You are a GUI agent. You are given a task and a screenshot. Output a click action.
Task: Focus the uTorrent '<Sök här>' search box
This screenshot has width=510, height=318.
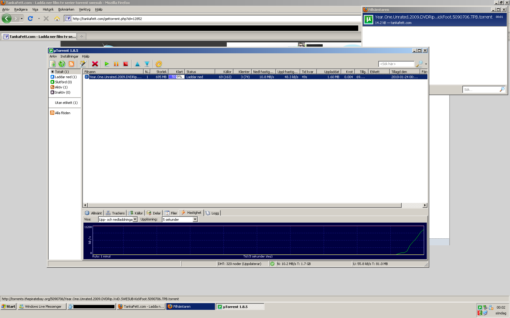coord(396,64)
